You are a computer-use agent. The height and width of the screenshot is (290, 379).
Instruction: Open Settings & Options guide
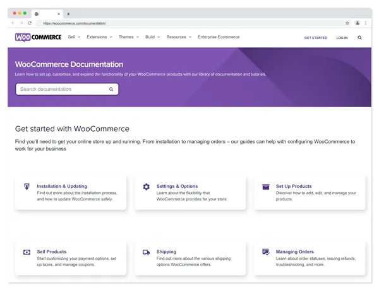coord(177,186)
